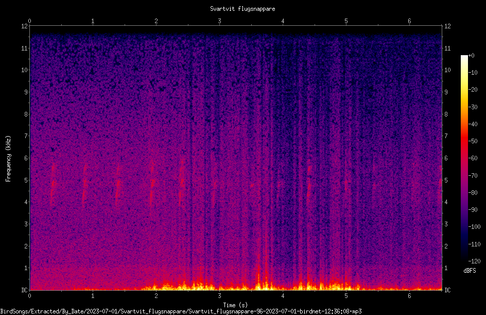Click the Time (s) axis label
Screen dimensions: 486x315
[x=235, y=305]
